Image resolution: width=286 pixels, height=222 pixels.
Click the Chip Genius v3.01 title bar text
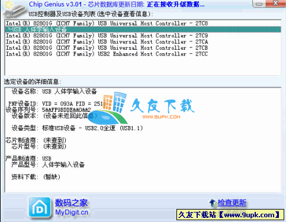click(117, 4)
